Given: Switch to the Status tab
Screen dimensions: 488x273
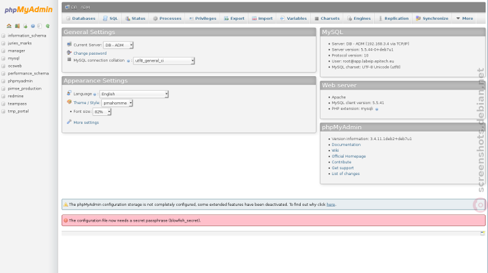Looking at the screenshot, I should point(135,18).
